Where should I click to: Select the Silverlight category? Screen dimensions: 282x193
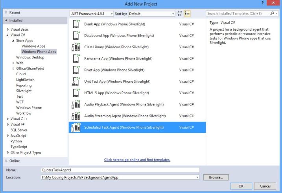[24, 91]
